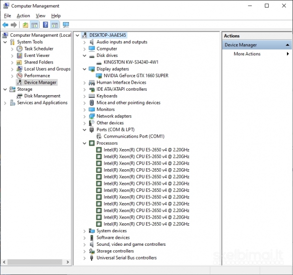Image resolution: width=293 pixels, height=275 pixels.
Task: Click the Universal Serial Bus controllers icon
Action: pos(92,258)
